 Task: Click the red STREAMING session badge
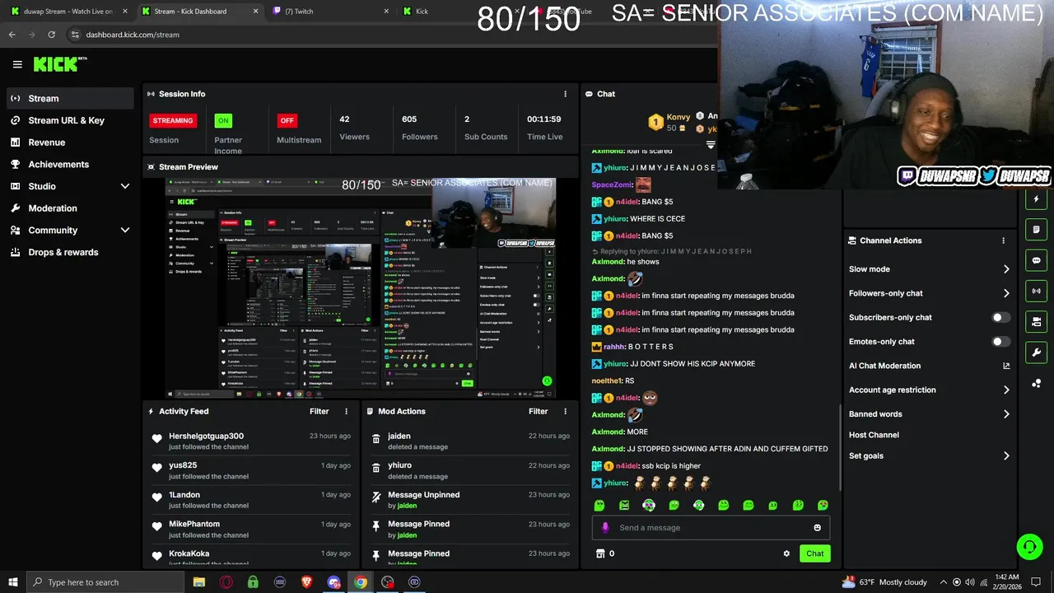173,120
